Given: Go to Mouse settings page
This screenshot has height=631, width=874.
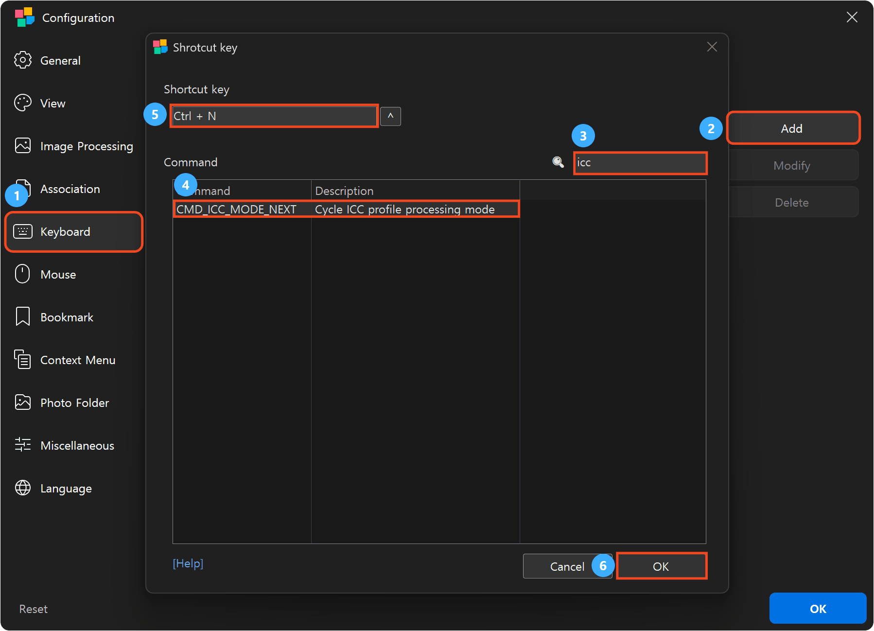Looking at the screenshot, I should pos(58,274).
